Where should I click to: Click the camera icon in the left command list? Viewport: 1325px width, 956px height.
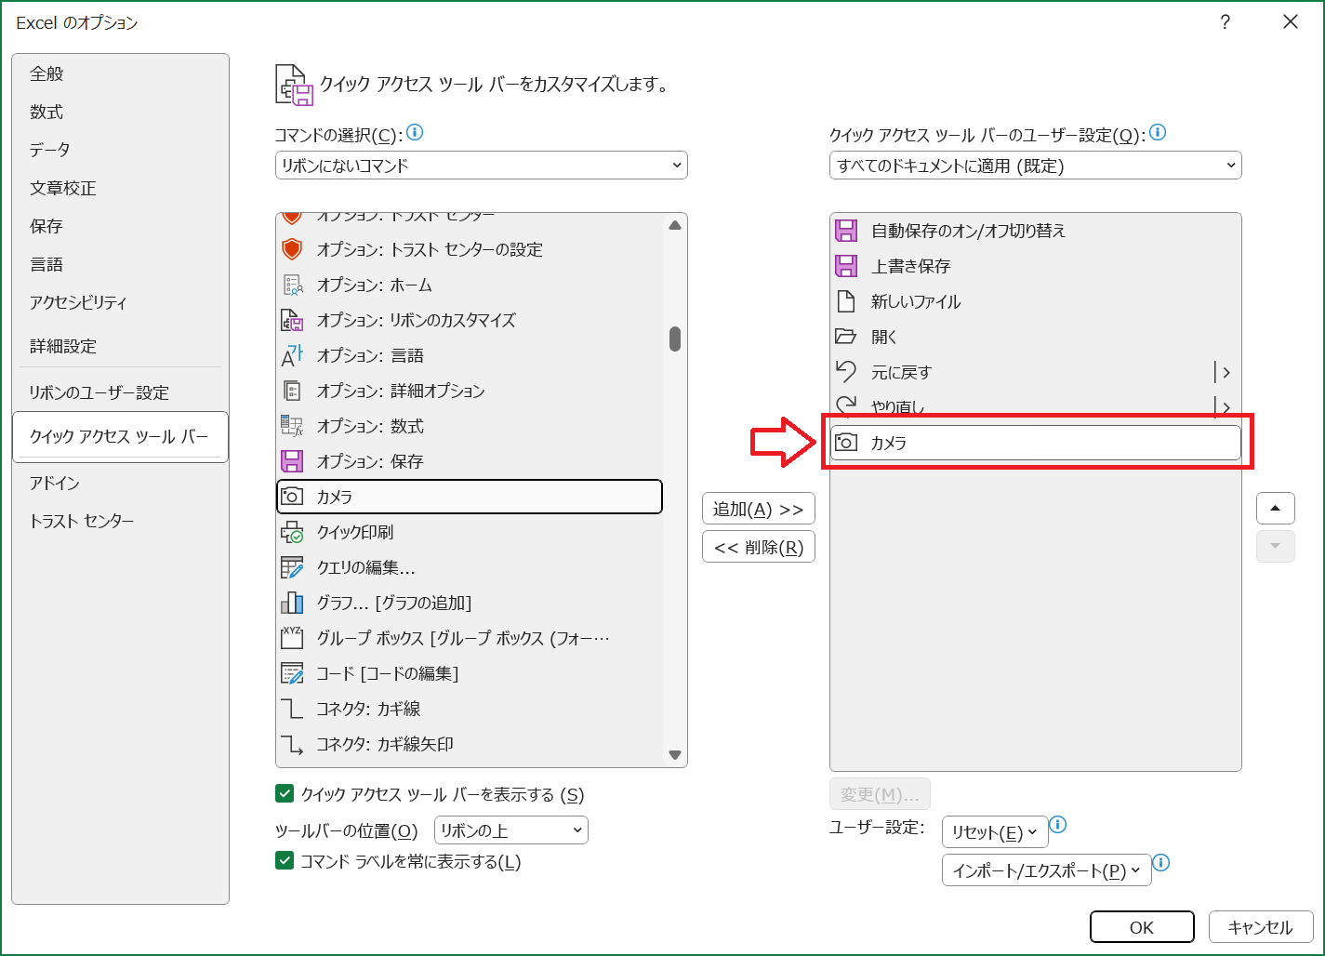point(292,497)
